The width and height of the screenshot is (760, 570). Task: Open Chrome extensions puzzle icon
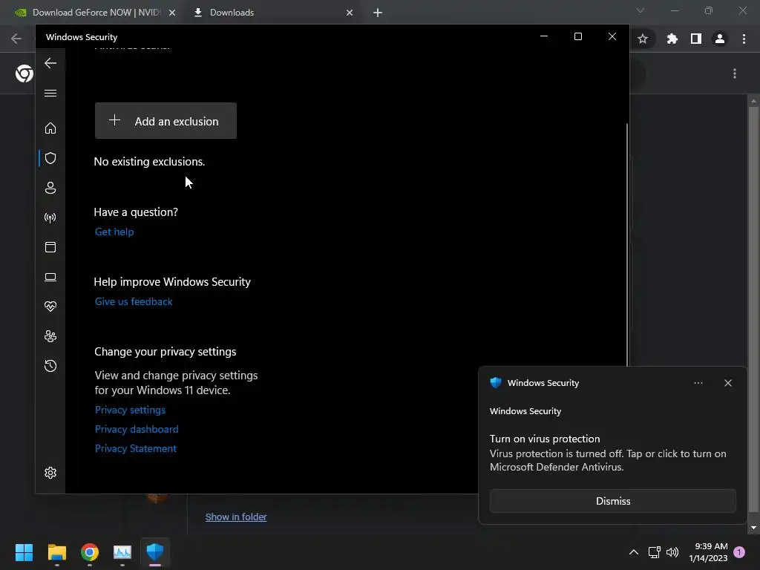(x=672, y=39)
